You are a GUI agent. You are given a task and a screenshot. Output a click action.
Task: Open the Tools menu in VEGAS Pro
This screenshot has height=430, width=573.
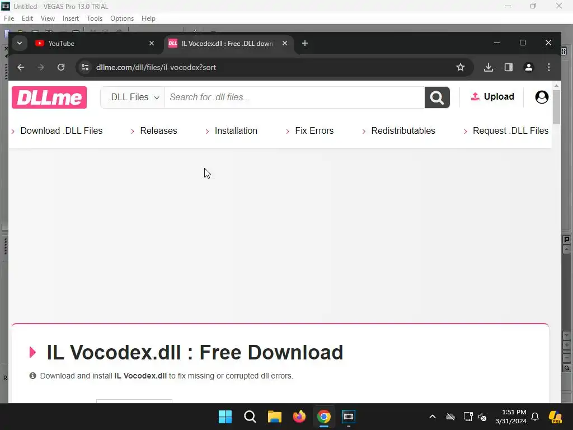pyautogui.click(x=94, y=18)
